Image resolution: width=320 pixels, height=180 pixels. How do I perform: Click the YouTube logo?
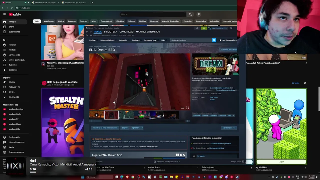(15, 14)
